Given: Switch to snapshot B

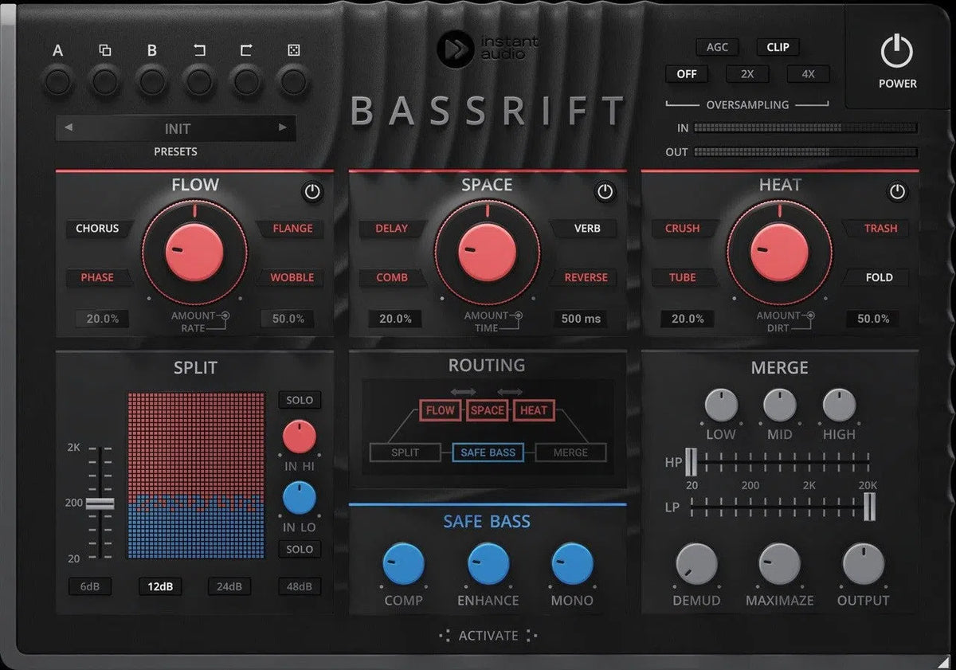Looking at the screenshot, I should (152, 80).
